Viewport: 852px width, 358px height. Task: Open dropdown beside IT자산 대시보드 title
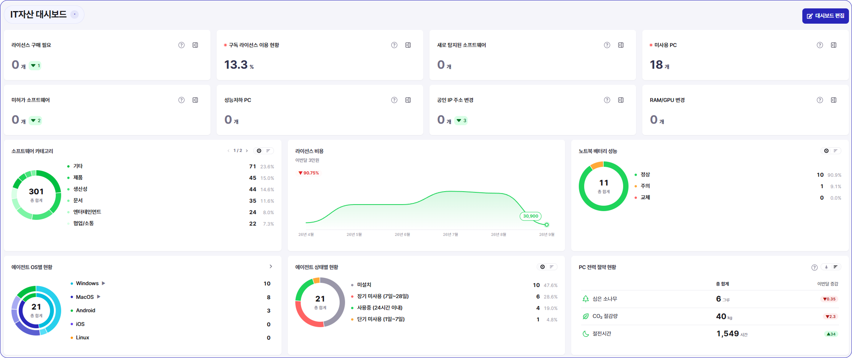pos(75,15)
